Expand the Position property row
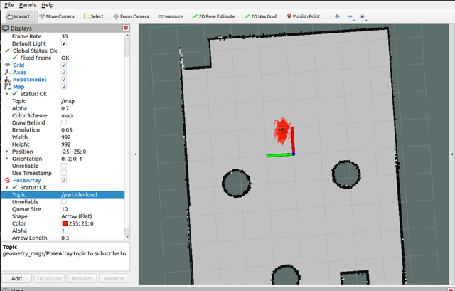 tap(7, 152)
